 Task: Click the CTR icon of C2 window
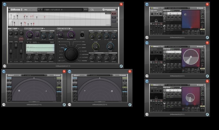pos(69,105)
